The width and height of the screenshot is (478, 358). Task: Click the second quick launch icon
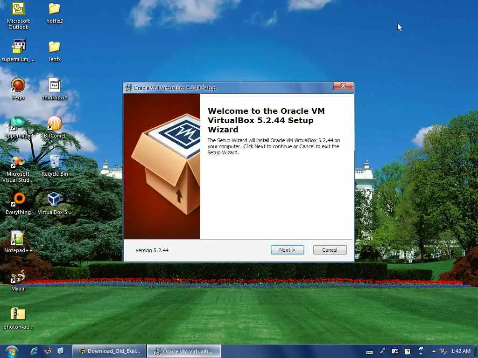point(48,351)
